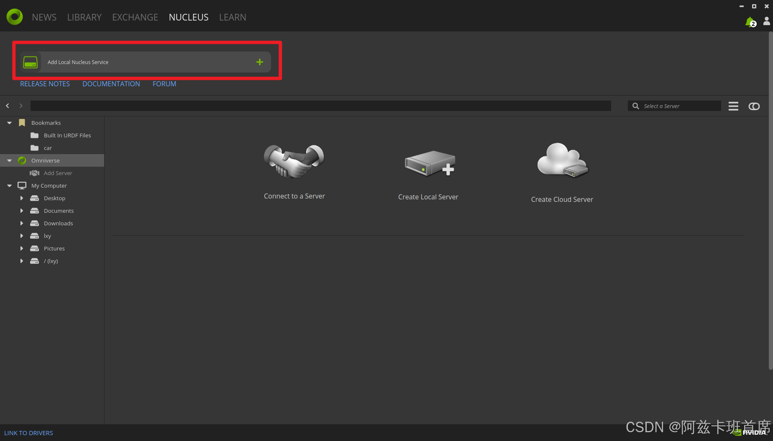This screenshot has width=773, height=441.
Task: Click the car folder icon
Action: pyautogui.click(x=35, y=148)
